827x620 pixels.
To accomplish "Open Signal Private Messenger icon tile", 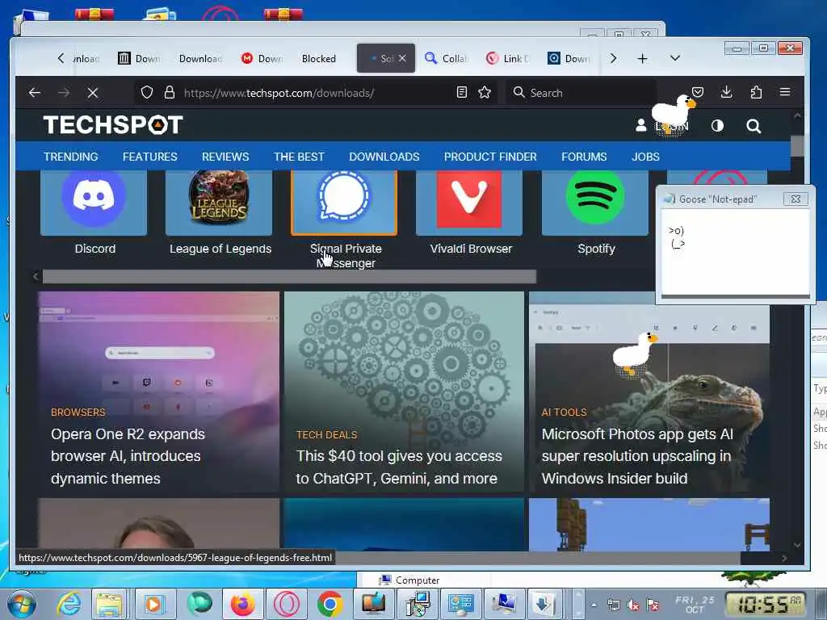I will (x=344, y=203).
